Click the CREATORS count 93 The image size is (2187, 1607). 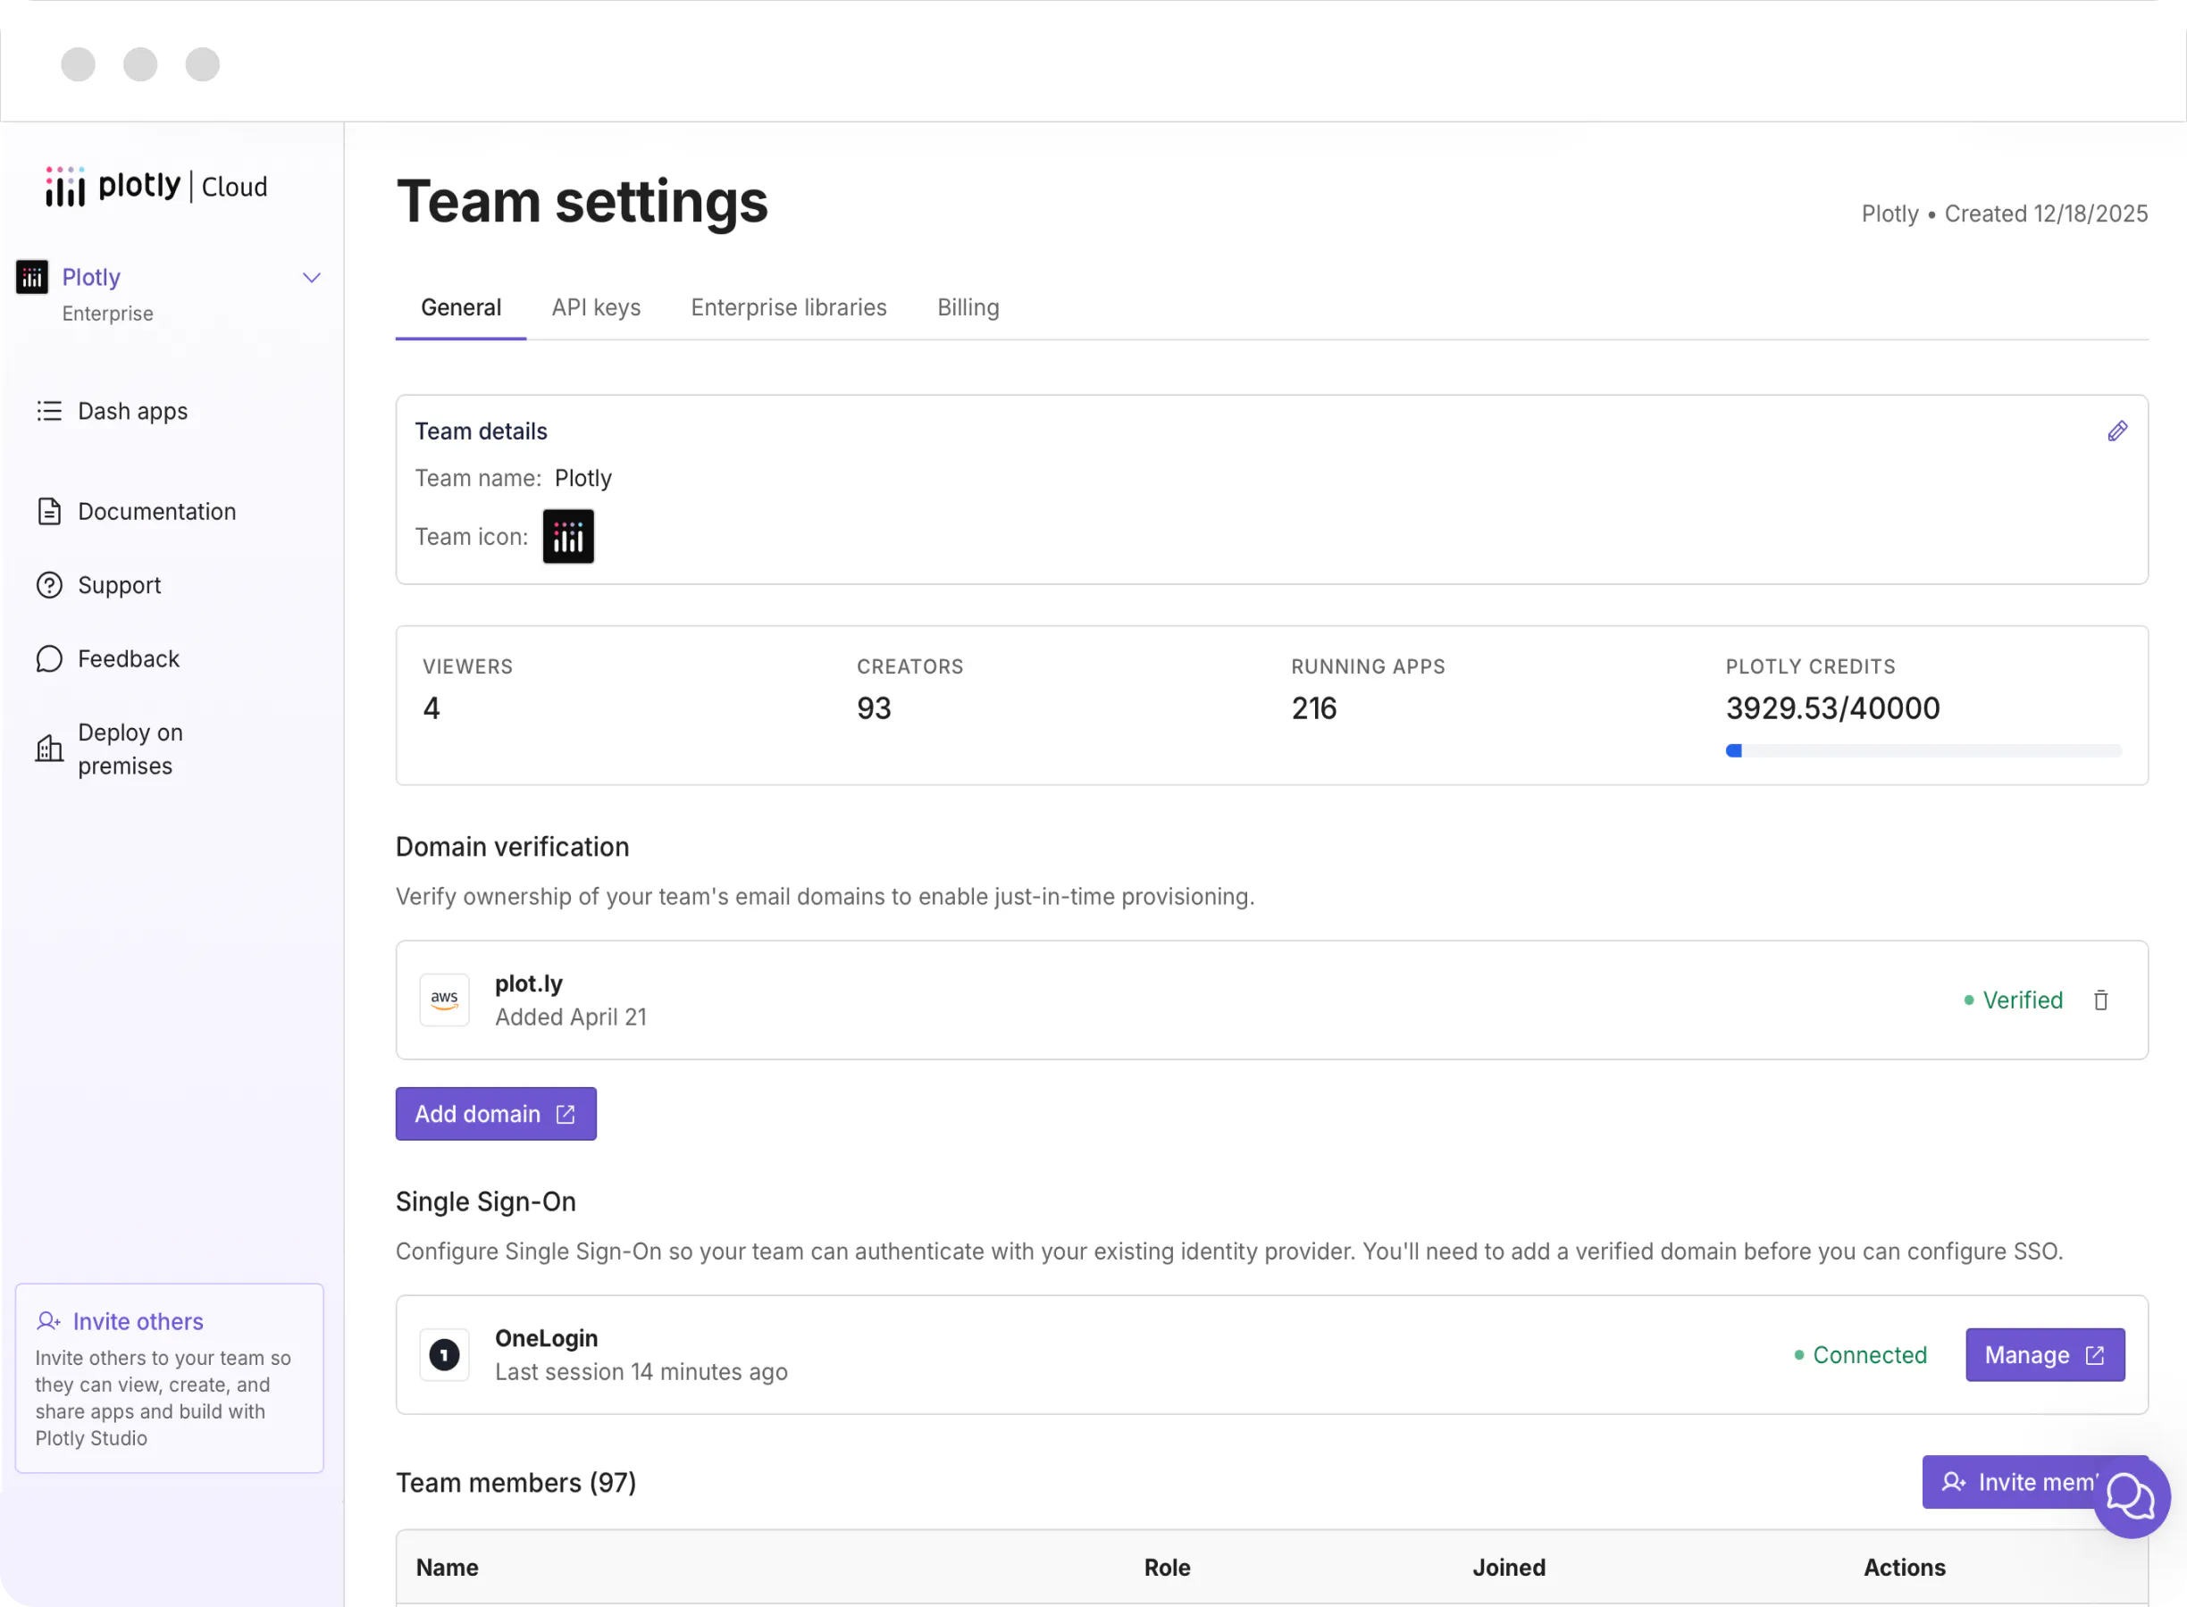point(874,708)
